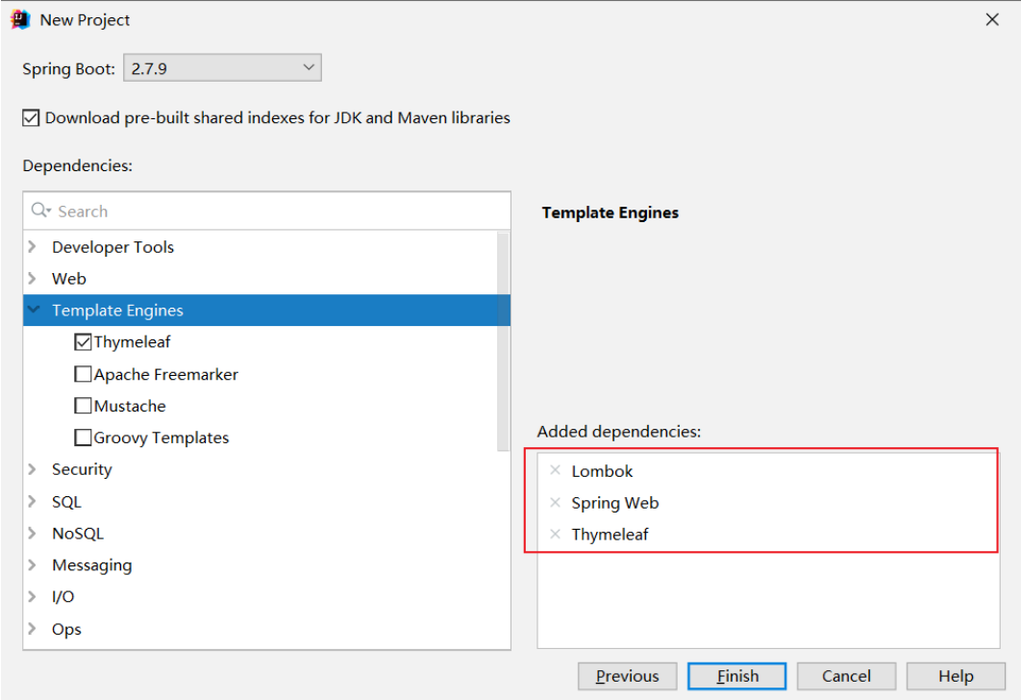1021x700 pixels.
Task: Click the Finish button
Action: click(737, 676)
